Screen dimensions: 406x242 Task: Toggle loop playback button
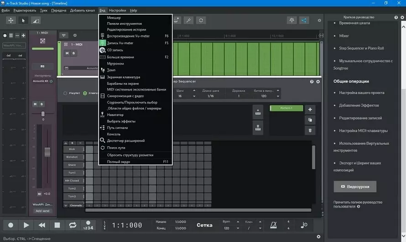[x=73, y=225]
